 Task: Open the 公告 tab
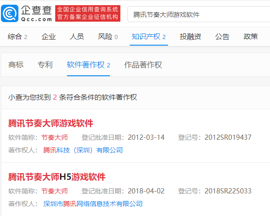[222, 37]
